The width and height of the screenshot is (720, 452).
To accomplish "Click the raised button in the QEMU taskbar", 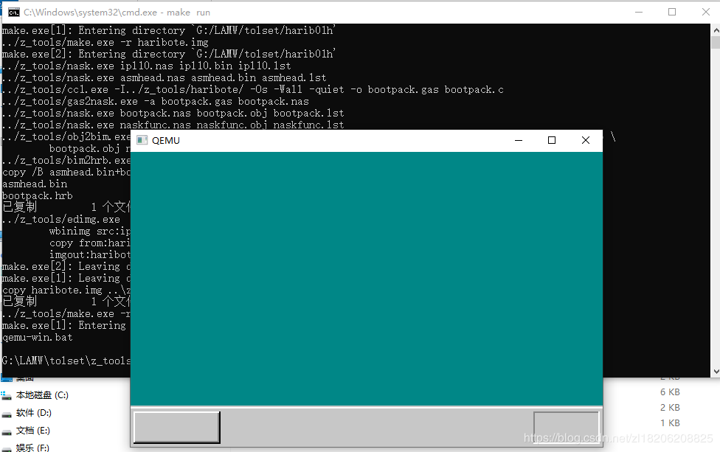I will (x=177, y=427).
